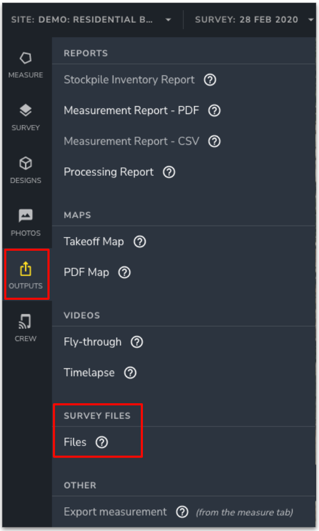The height and width of the screenshot is (531, 319).
Task: Click the Processing Report link
Action: (x=108, y=172)
